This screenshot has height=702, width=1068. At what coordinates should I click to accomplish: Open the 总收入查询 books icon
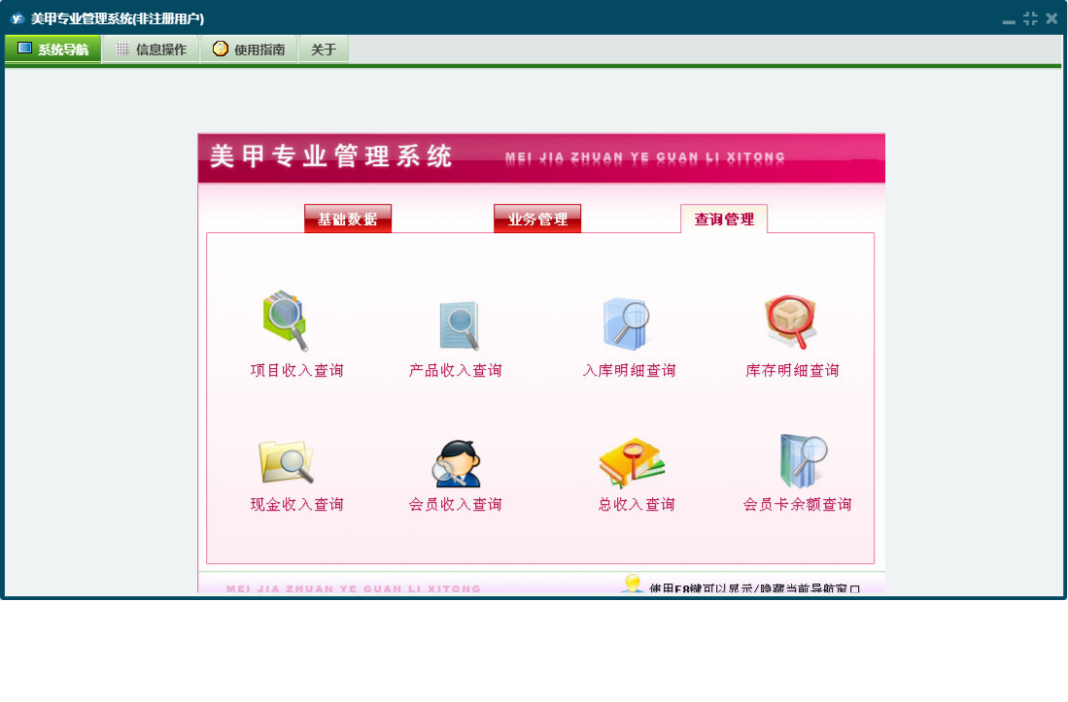point(632,462)
